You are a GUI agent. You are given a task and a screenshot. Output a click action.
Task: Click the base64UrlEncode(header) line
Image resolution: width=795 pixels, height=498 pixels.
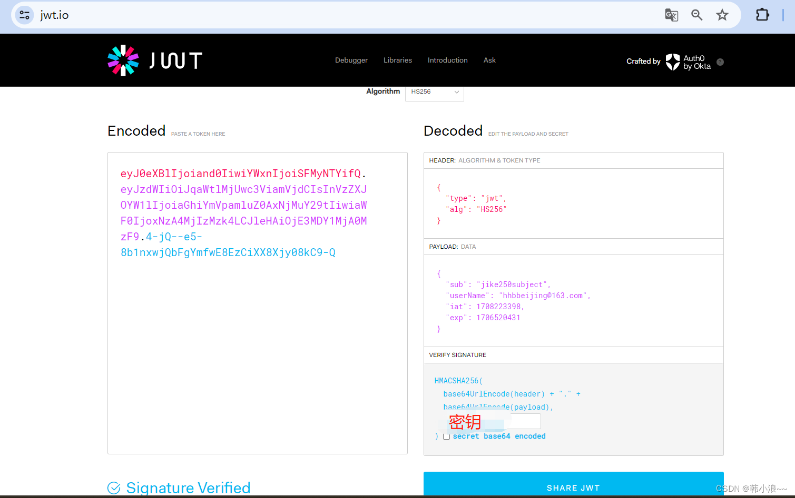pyautogui.click(x=512, y=394)
